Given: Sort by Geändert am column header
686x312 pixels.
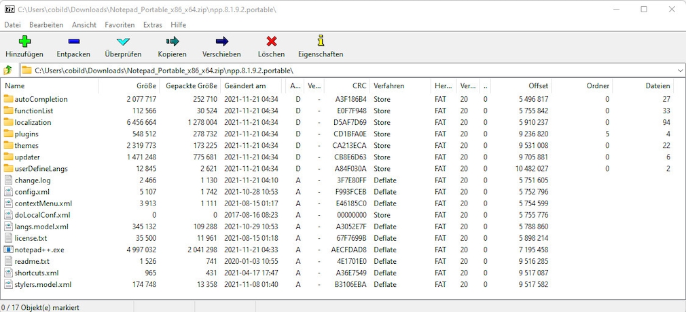Looking at the screenshot, I should pyautogui.click(x=245, y=86).
